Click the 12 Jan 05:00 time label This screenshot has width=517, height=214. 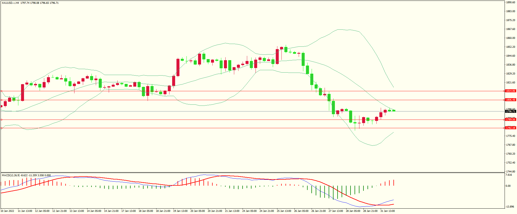(x=42, y=211)
